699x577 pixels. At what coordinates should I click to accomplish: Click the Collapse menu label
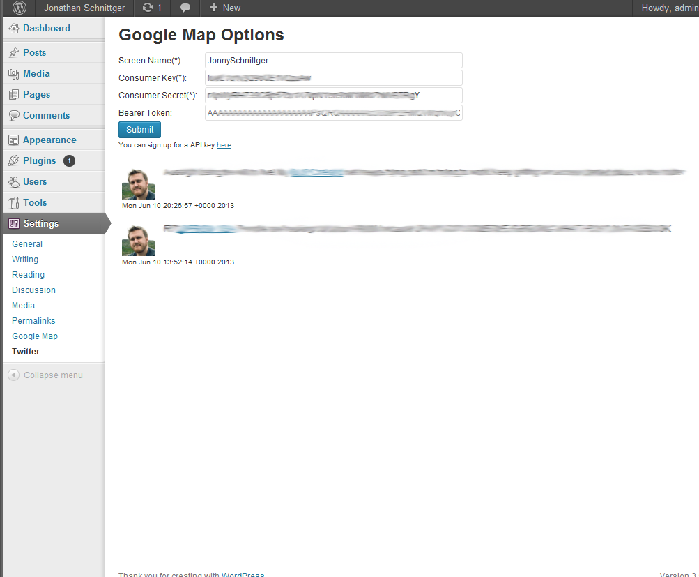[53, 375]
